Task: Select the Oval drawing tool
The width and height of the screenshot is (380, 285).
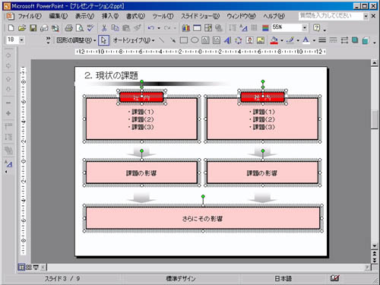Action: tap(195, 40)
